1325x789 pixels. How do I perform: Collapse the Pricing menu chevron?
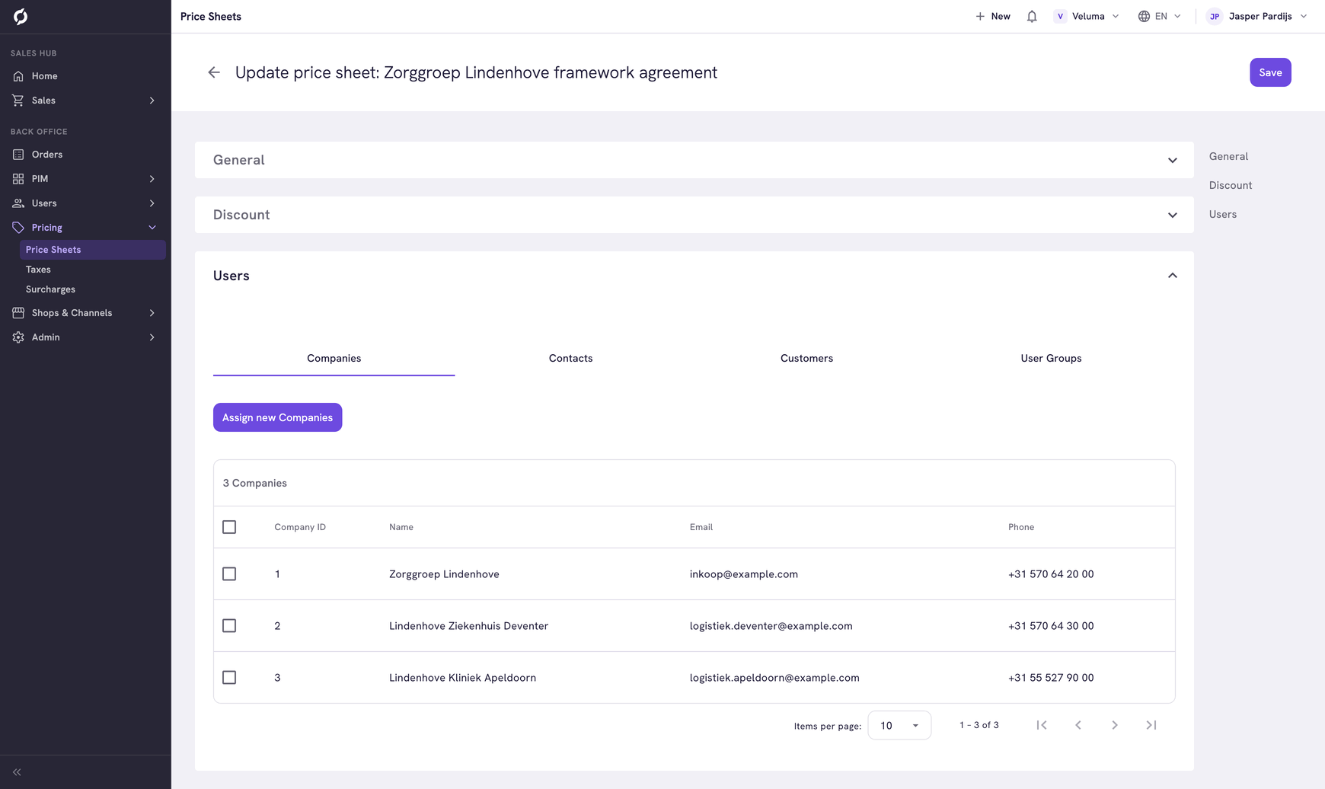(x=152, y=228)
